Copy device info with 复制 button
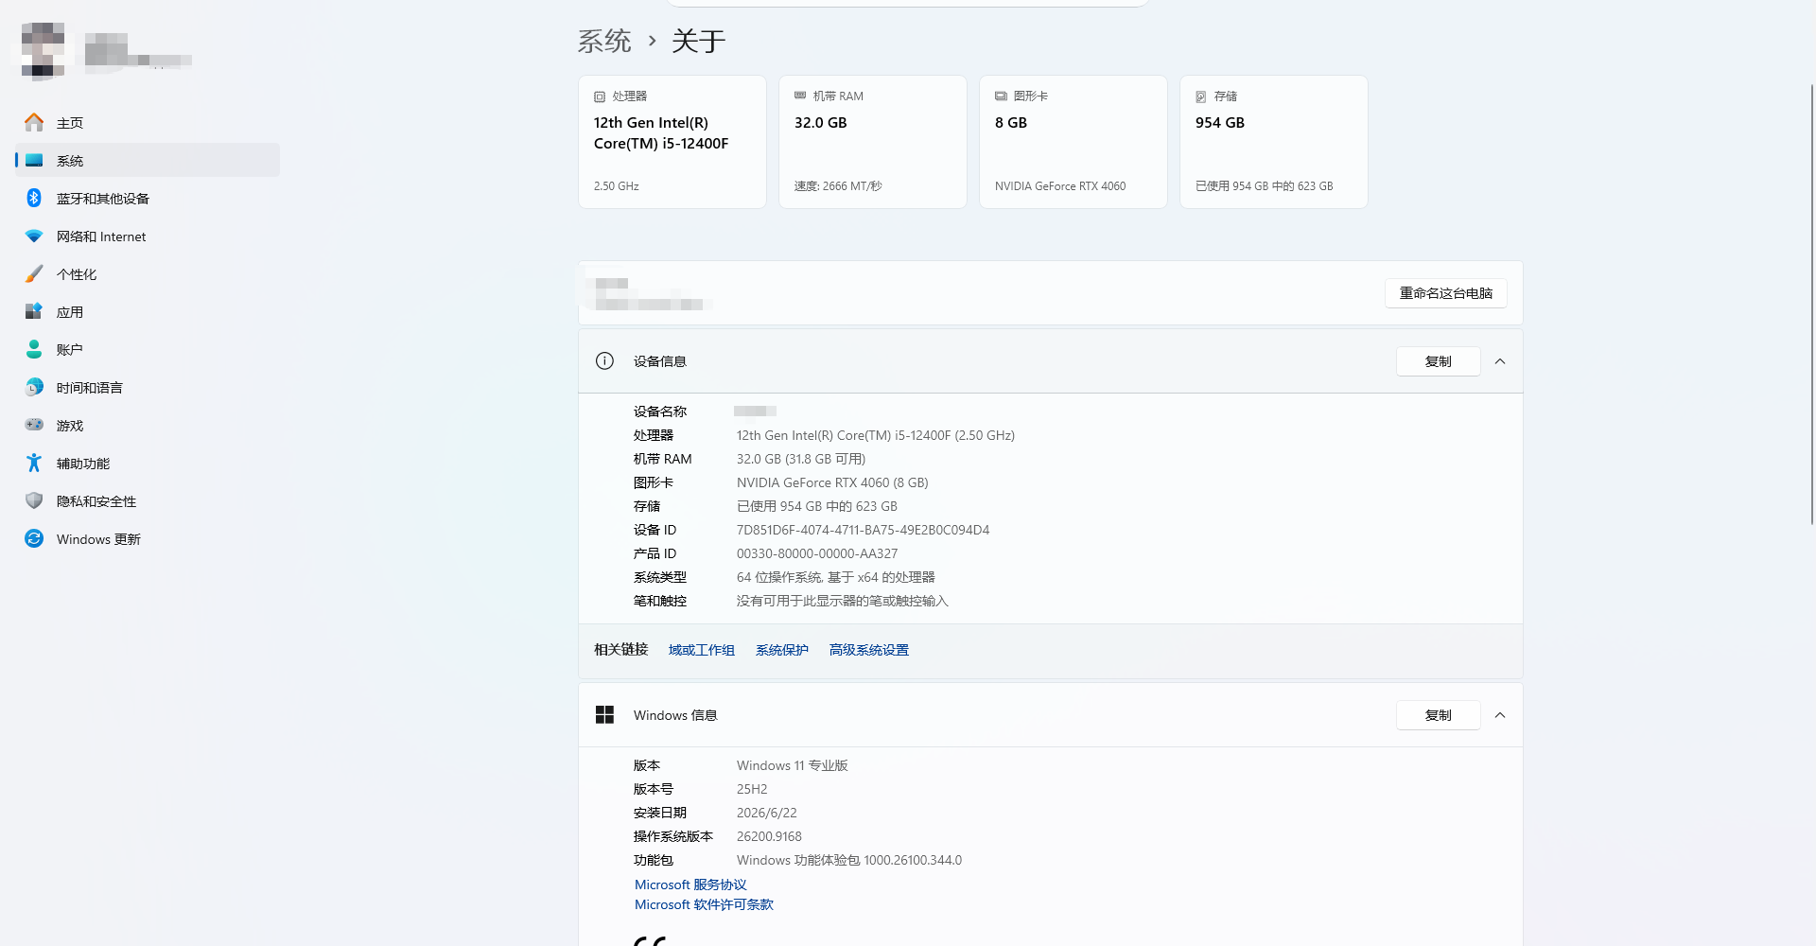This screenshot has height=946, width=1816. pos(1439,361)
